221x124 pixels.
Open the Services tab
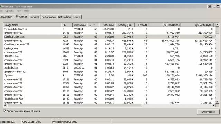pos(35,17)
